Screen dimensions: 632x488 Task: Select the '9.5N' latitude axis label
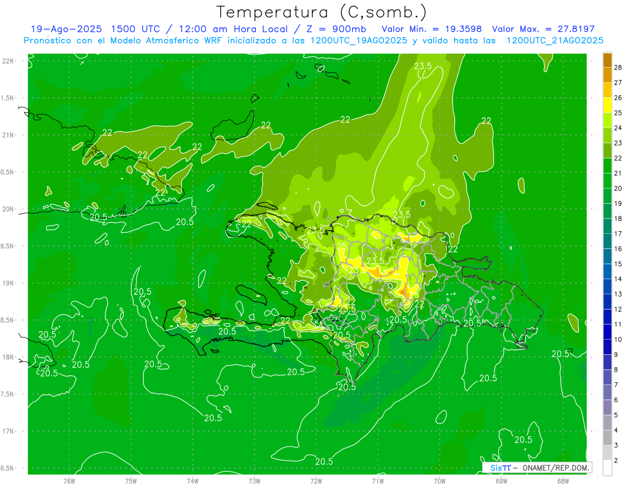[7, 246]
